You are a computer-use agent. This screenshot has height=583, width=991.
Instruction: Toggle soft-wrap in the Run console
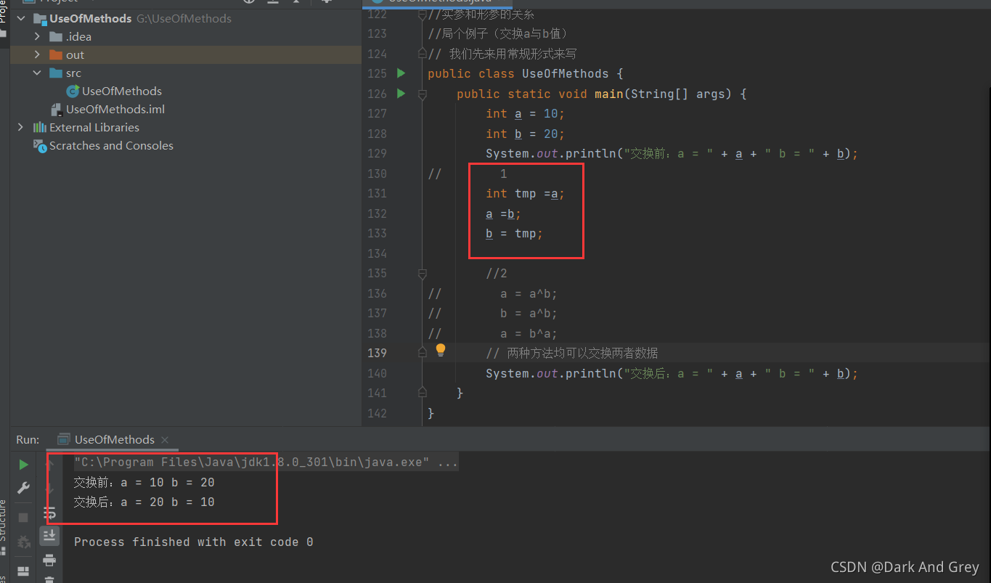pos(49,513)
